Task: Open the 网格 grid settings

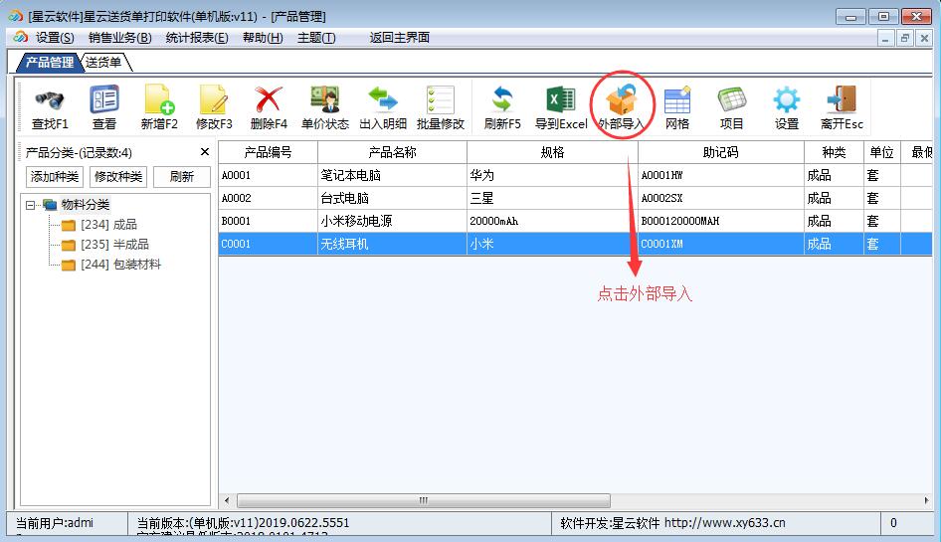Action: click(677, 108)
